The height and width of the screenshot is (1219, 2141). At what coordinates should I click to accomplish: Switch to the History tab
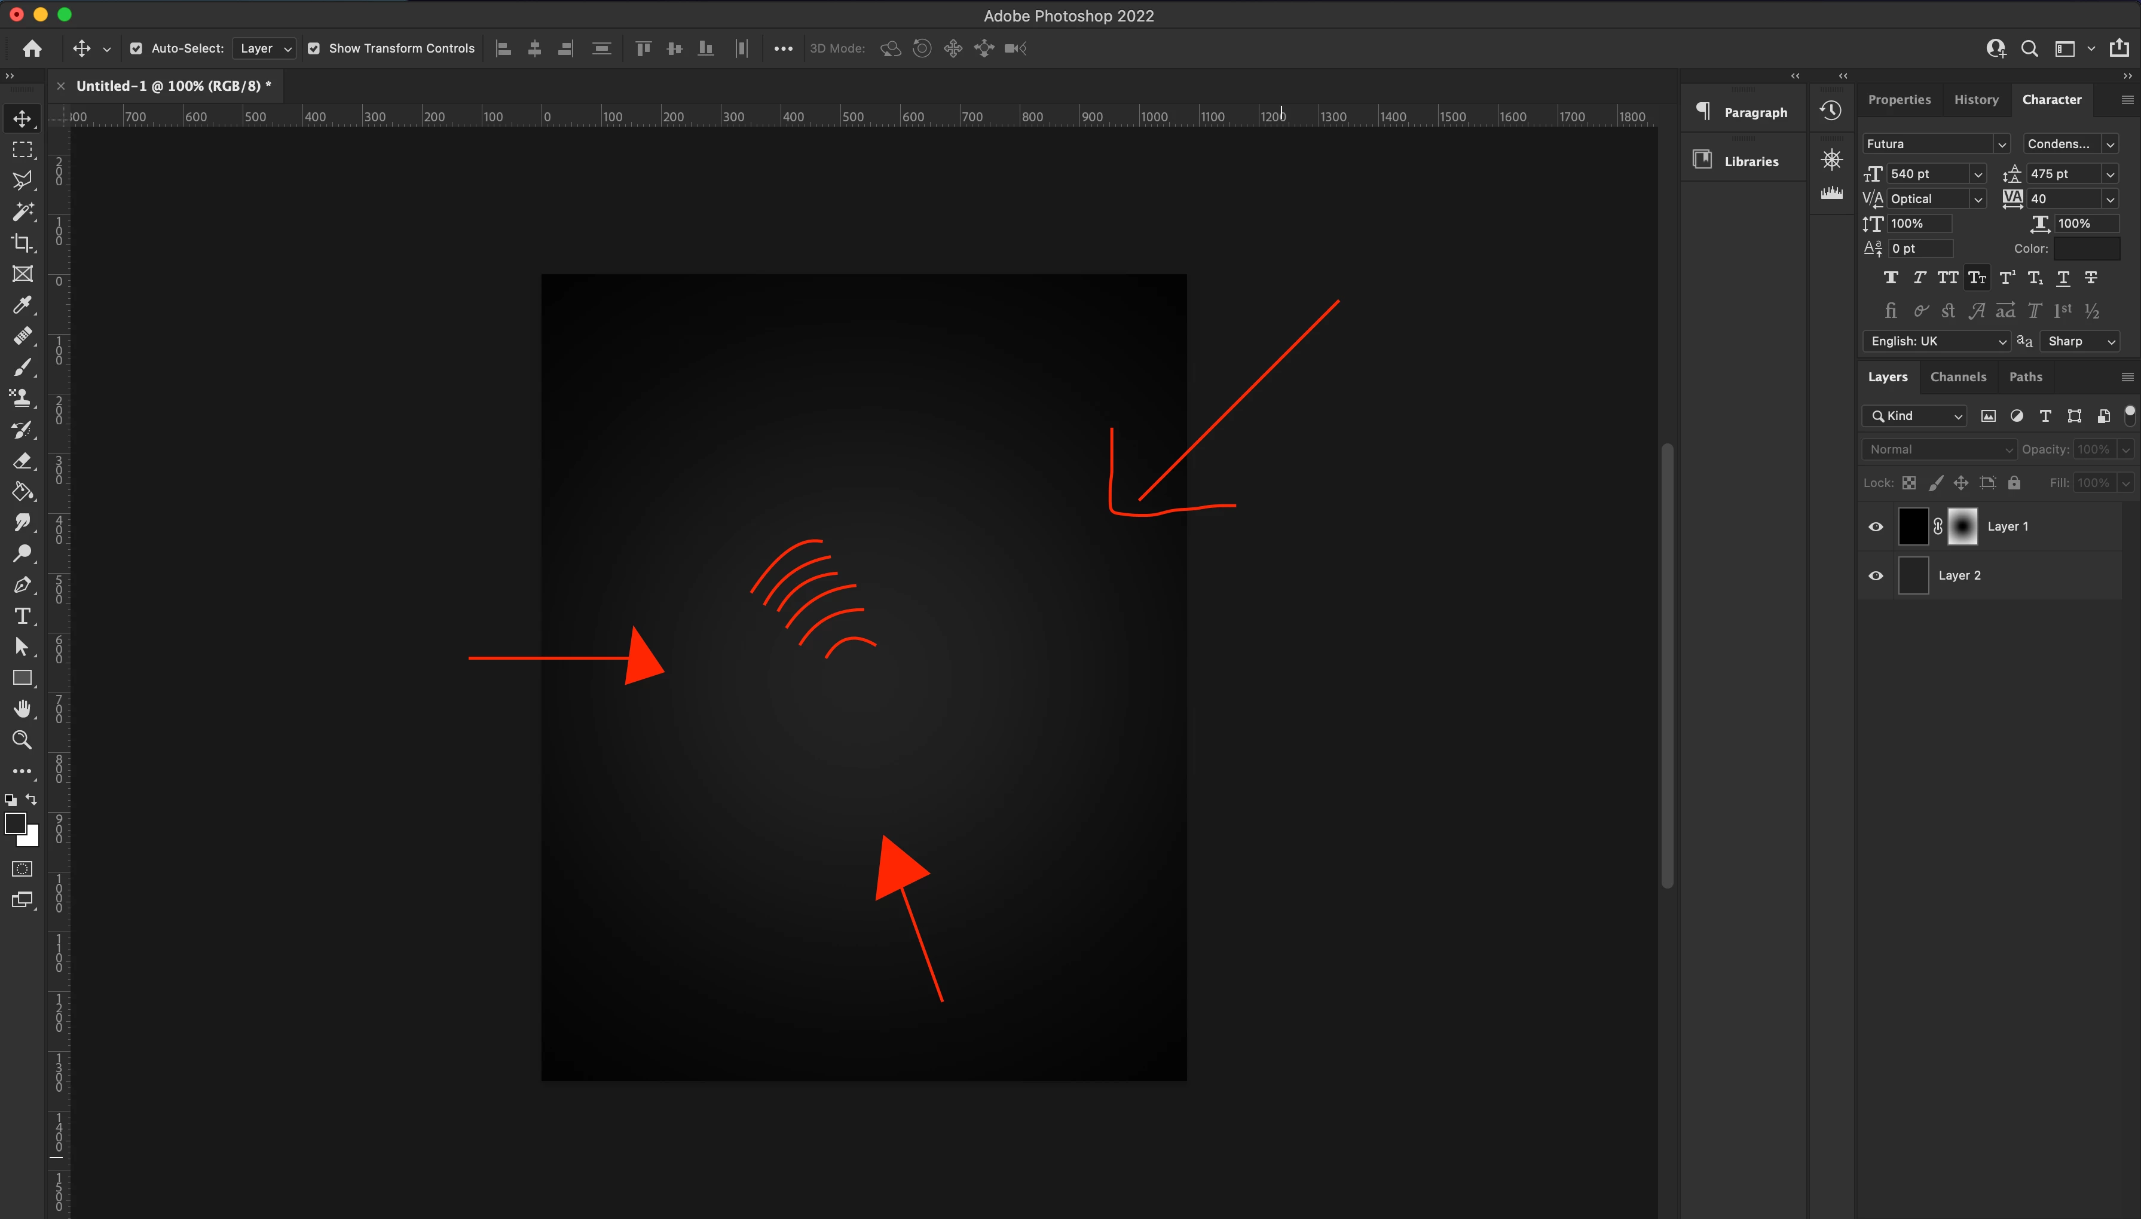click(x=1976, y=100)
